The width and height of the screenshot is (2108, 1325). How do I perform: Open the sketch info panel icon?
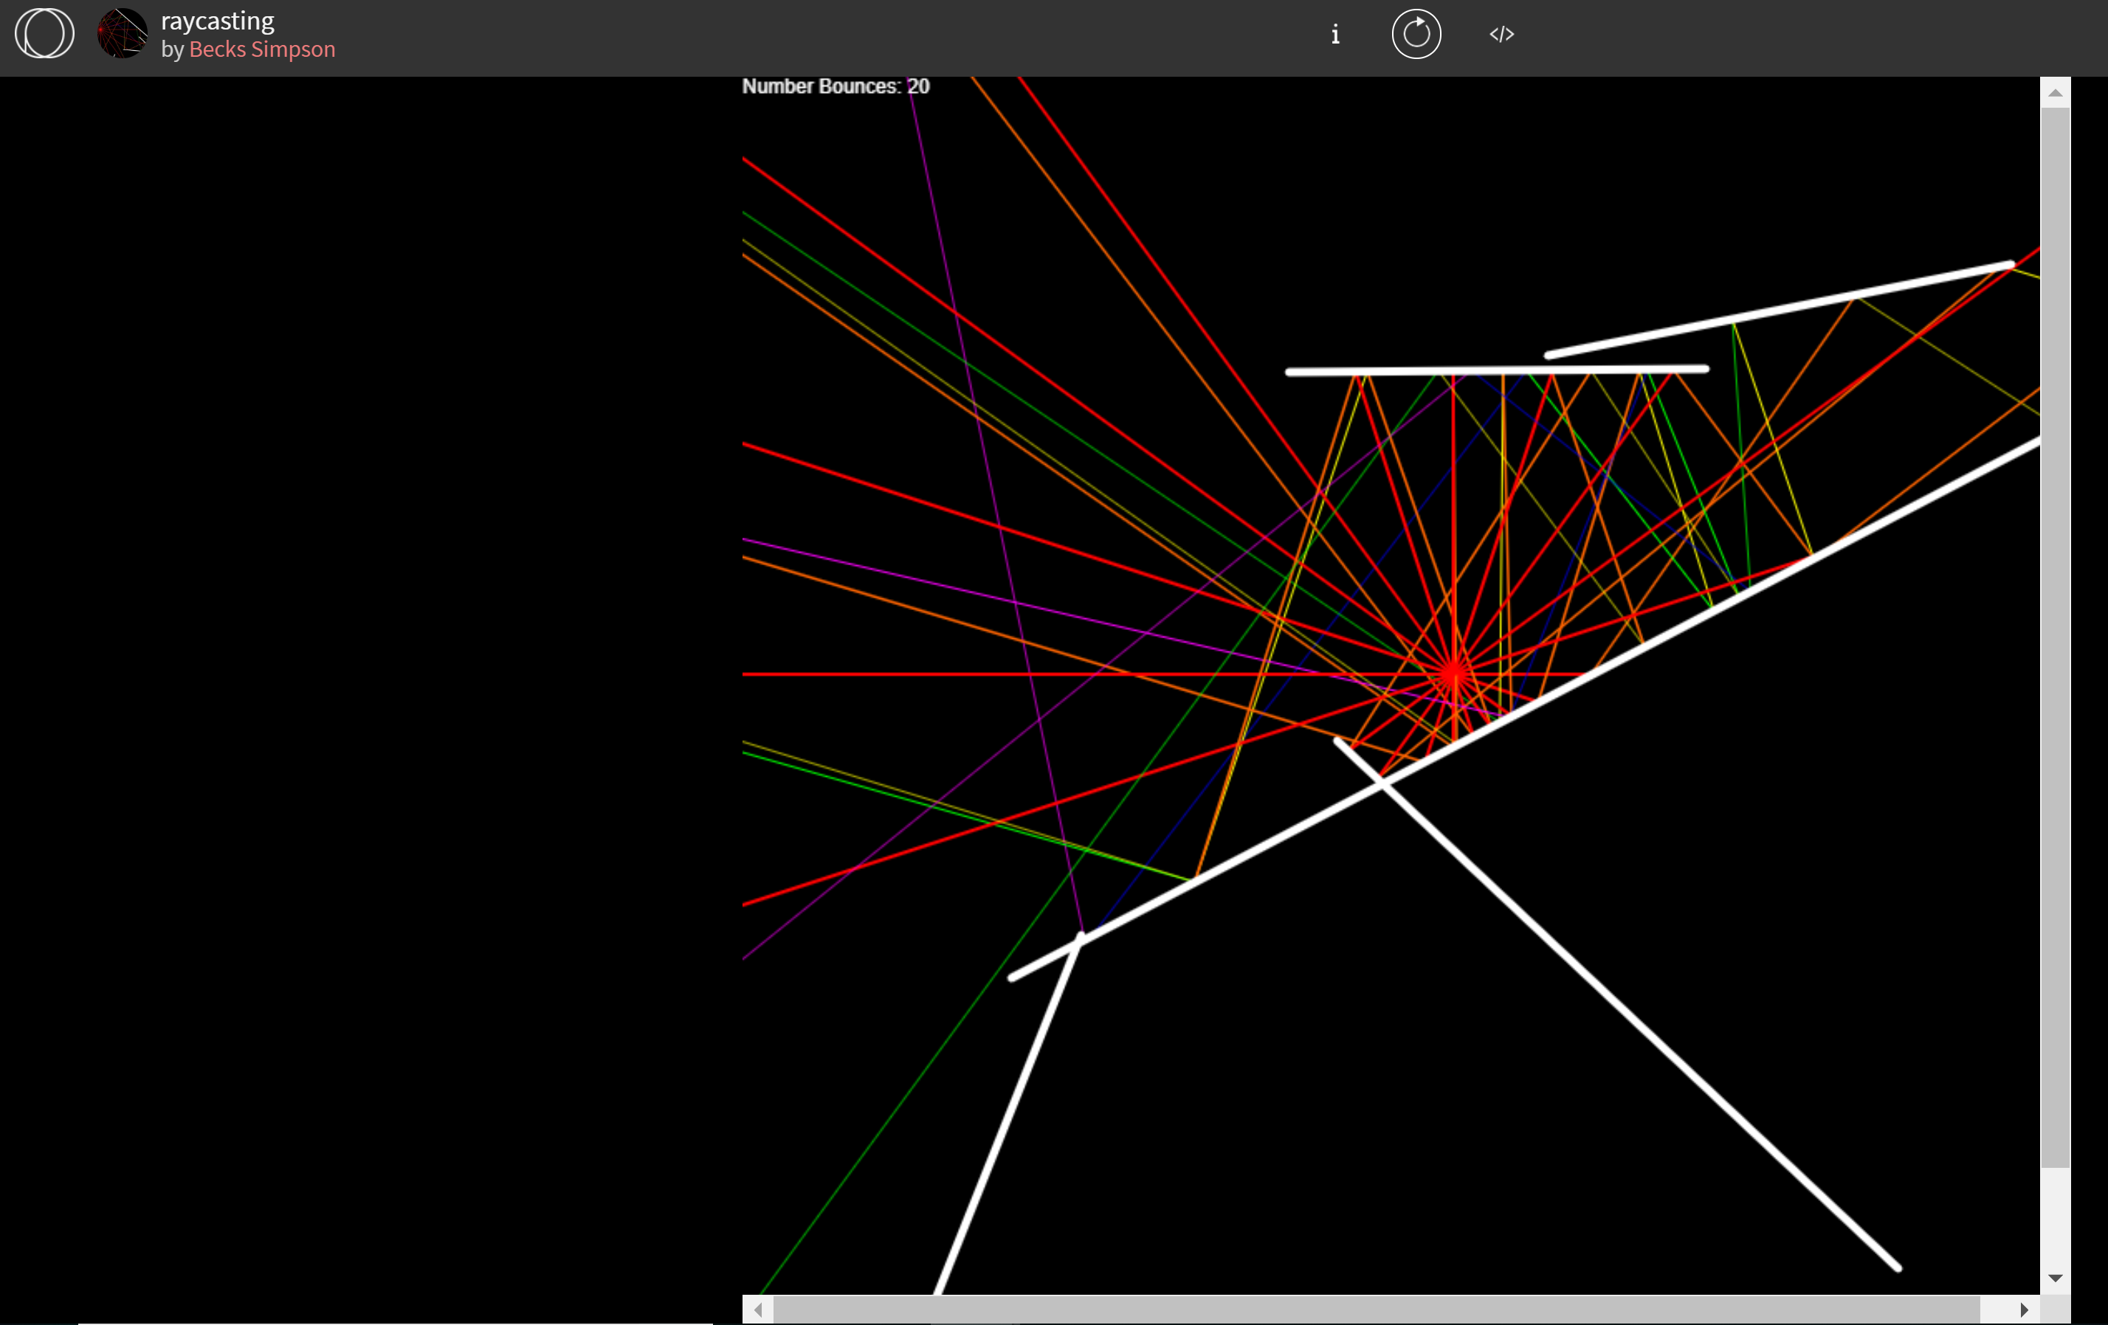point(1334,34)
